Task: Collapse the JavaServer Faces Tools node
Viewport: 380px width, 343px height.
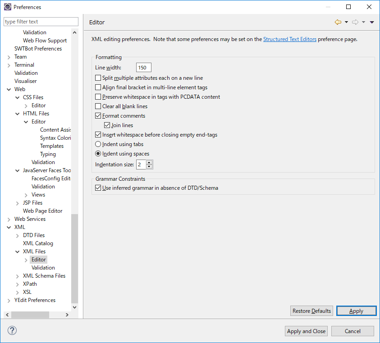Action: pyautogui.click(x=18, y=171)
